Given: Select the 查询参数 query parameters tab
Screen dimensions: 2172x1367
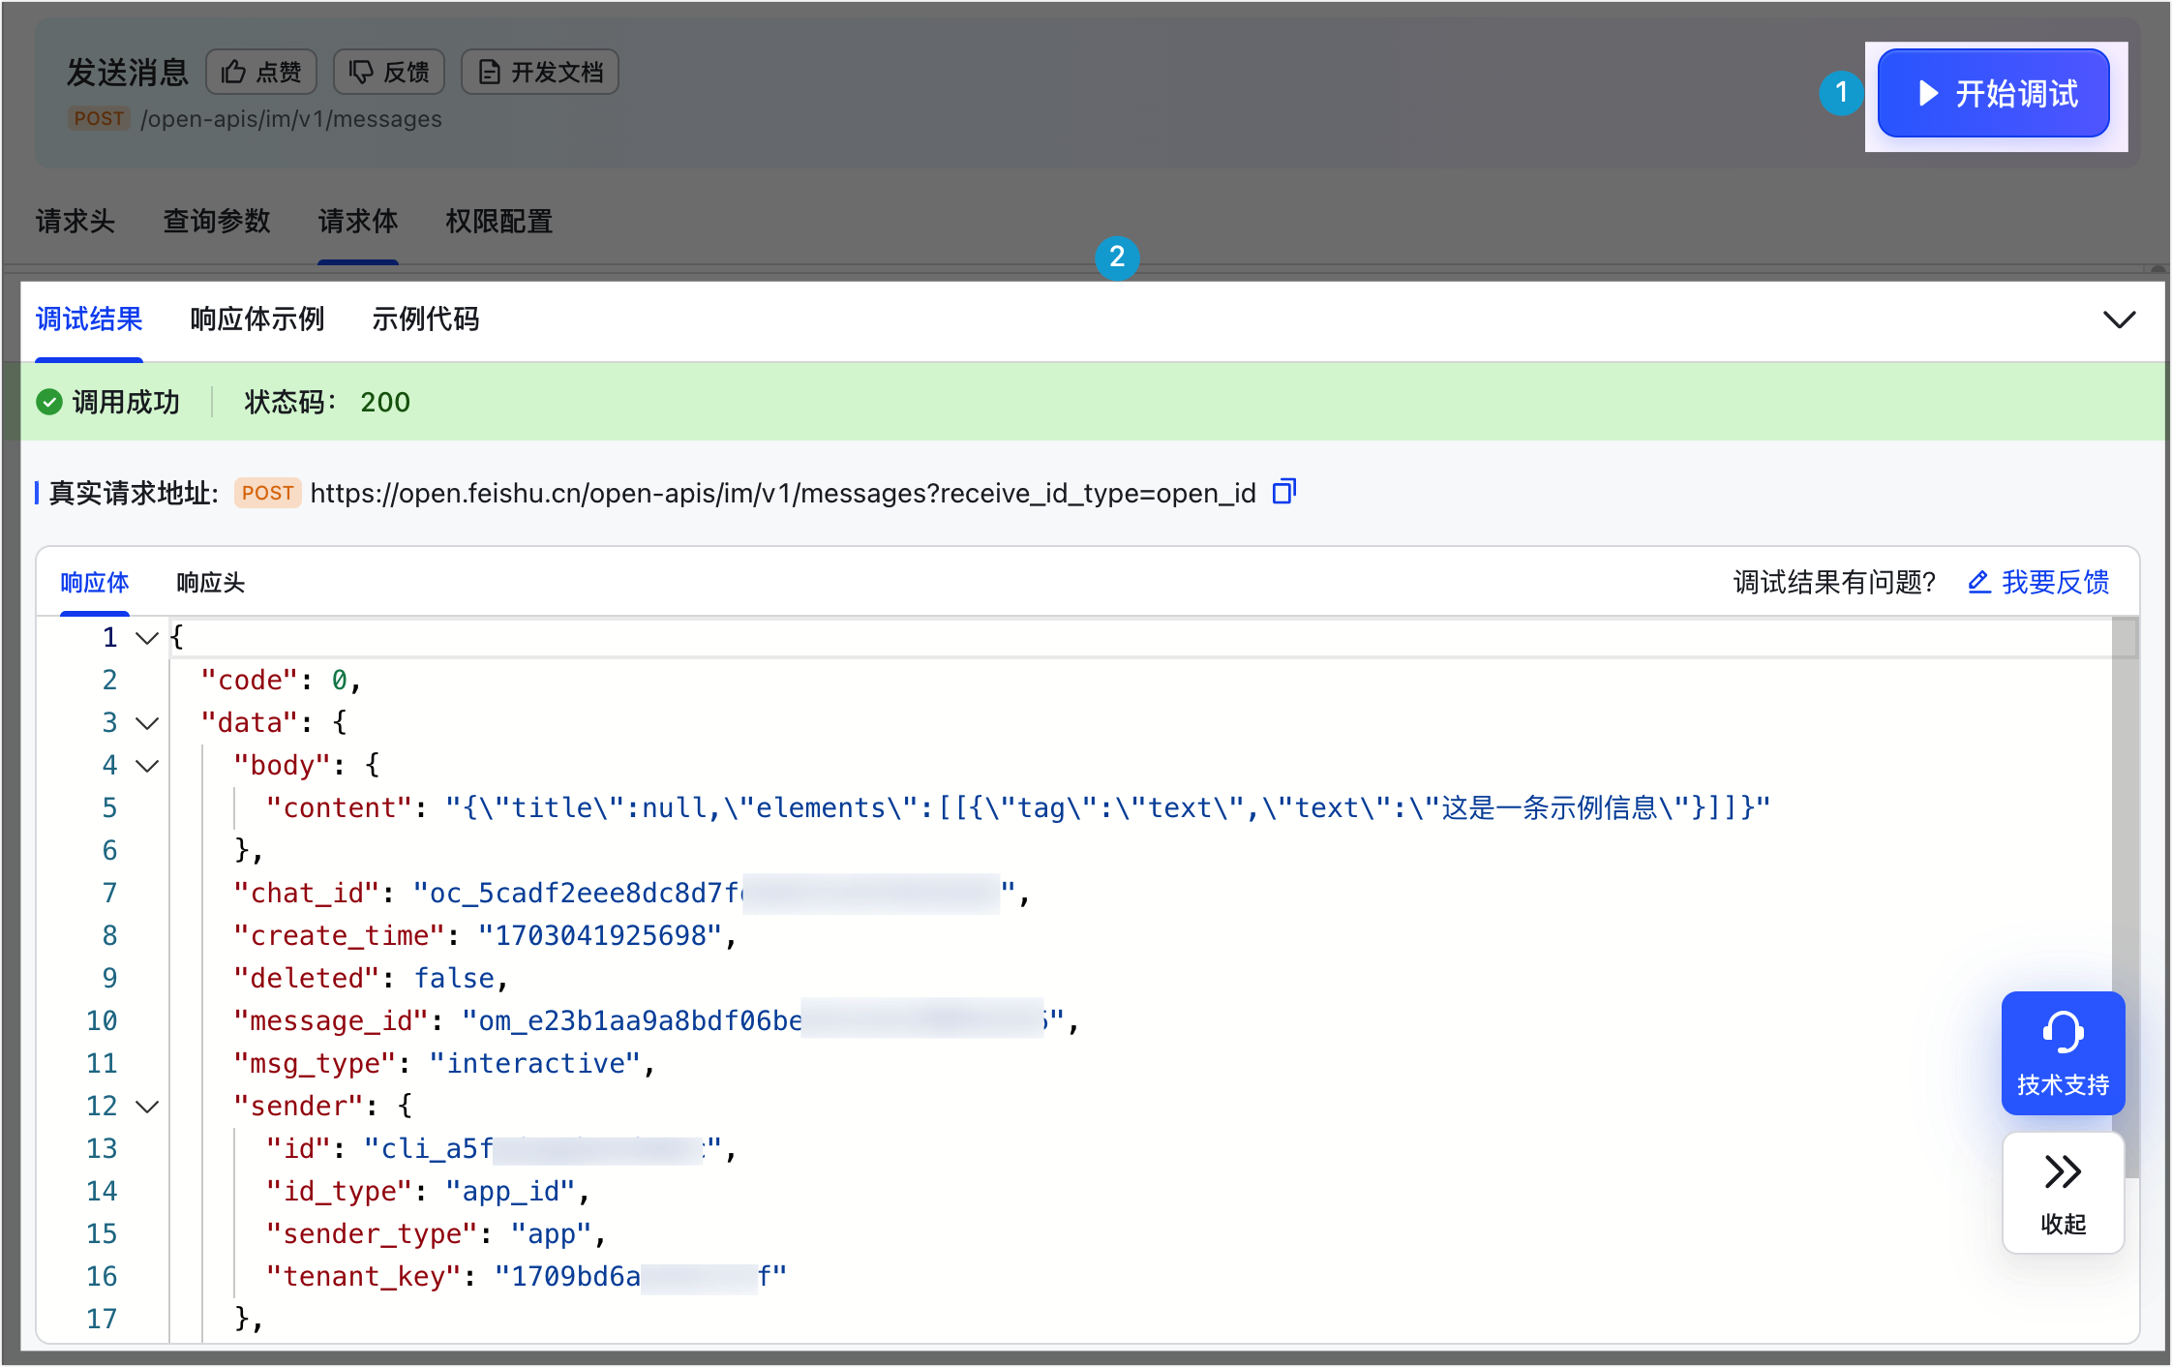Looking at the screenshot, I should pyautogui.click(x=216, y=221).
